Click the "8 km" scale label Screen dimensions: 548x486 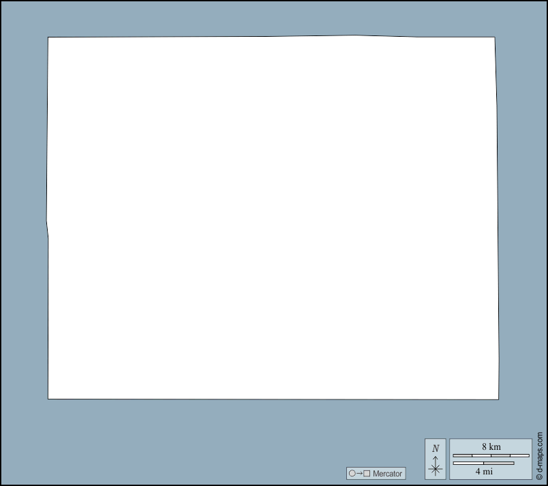pos(491,447)
